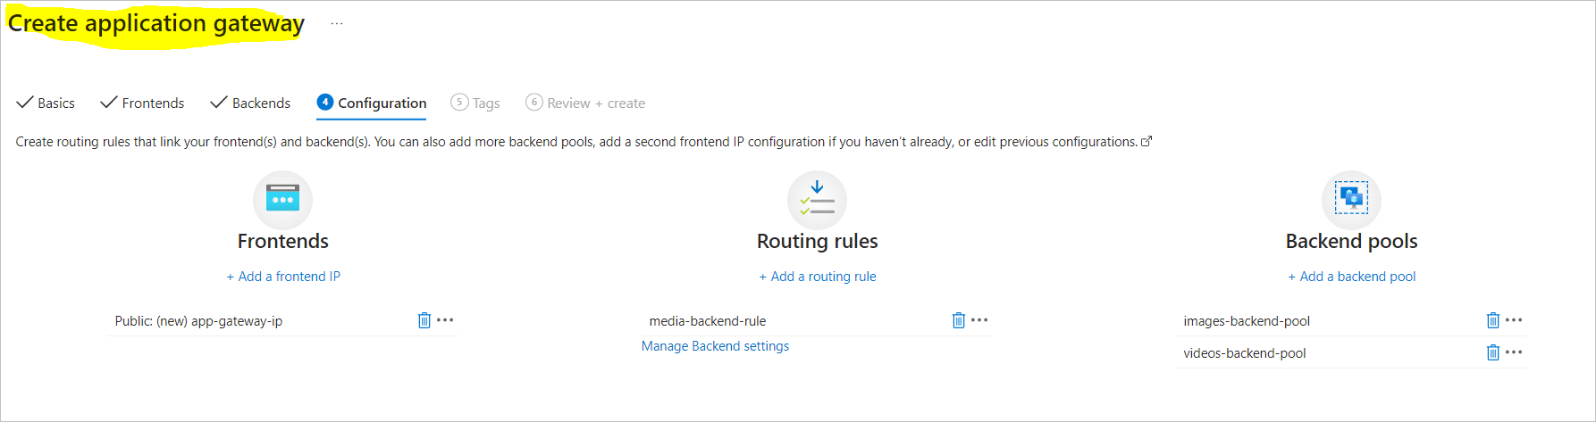Add a frontend IP link
The width and height of the screenshot is (1596, 422).
click(283, 277)
